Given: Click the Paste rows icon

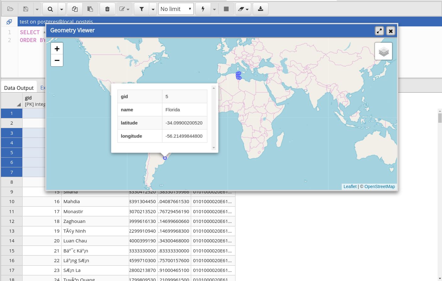Looking at the screenshot, I should pos(90,9).
